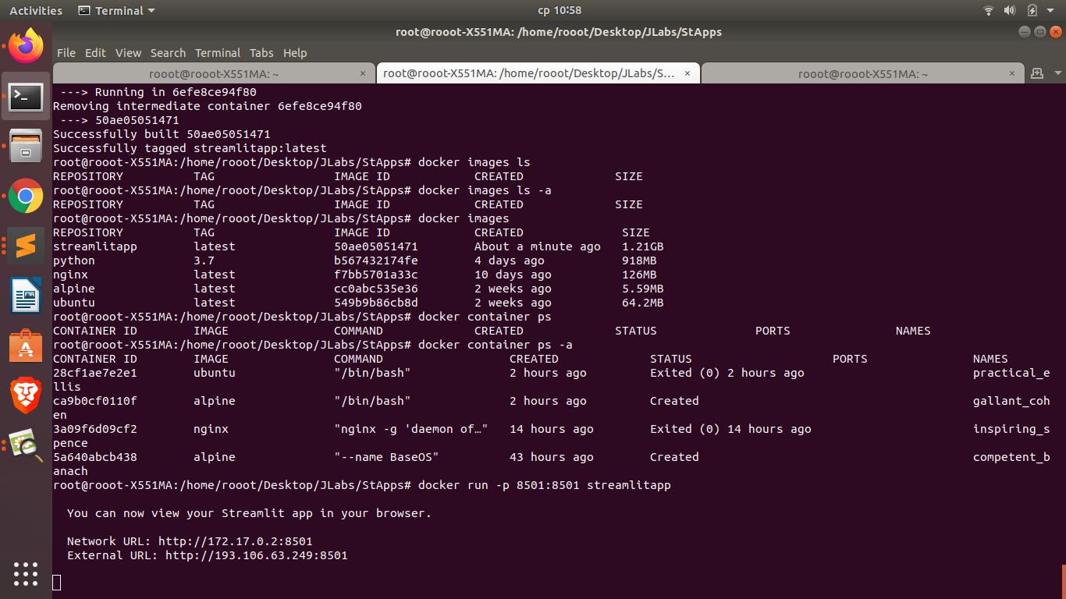Open Google Chrome from the dock
The image size is (1066, 599).
tap(26, 197)
